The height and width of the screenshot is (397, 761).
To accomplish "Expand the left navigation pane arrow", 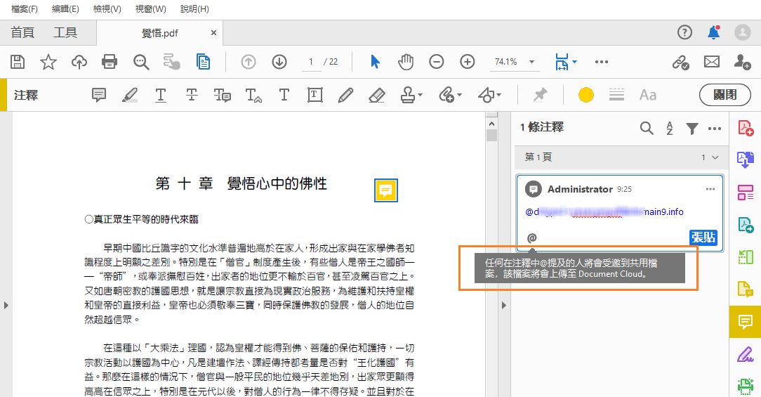I will pos(6,305).
